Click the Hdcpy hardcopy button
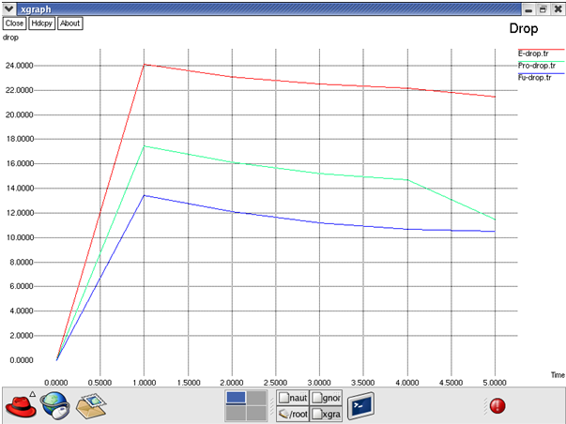Image resolution: width=566 pixels, height=424 pixels. (x=42, y=23)
